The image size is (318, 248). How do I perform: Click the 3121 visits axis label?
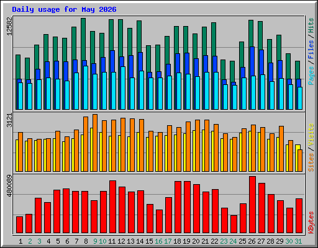pyautogui.click(x=9, y=120)
